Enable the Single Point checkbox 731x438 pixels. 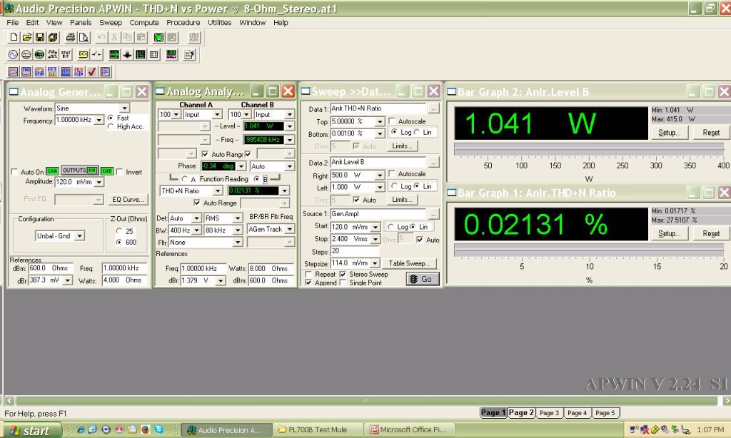(x=343, y=282)
